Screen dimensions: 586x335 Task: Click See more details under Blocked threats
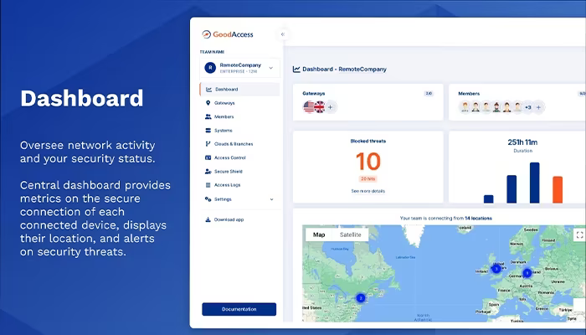click(x=368, y=191)
